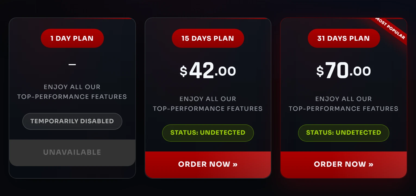
Task: Click the greyed-out Unavailable button
Action: click(x=72, y=152)
